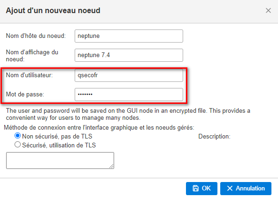The image size is (278, 197).
Task: Focus the display name field 'neptune 7.4'
Action: click(129, 55)
